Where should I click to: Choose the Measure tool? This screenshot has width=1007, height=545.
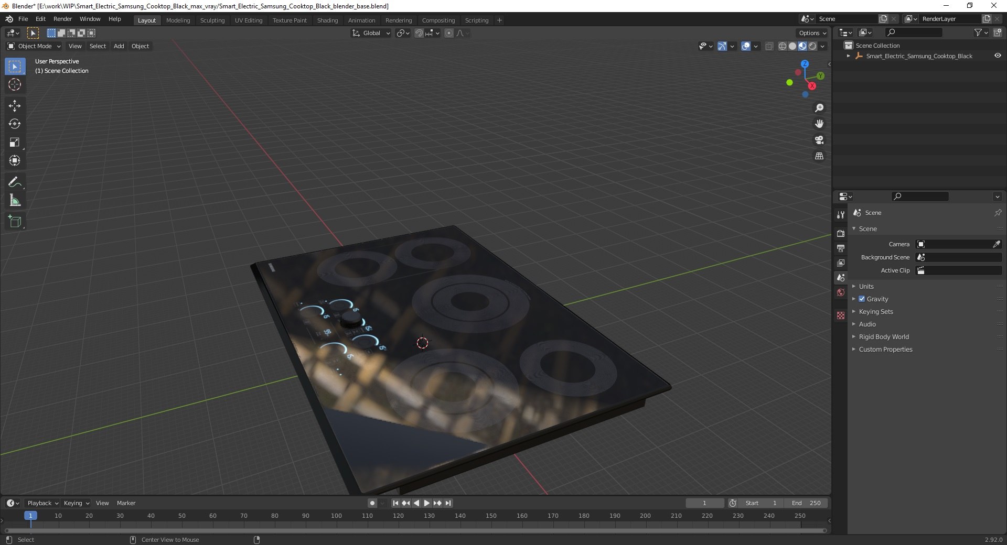[15, 201]
